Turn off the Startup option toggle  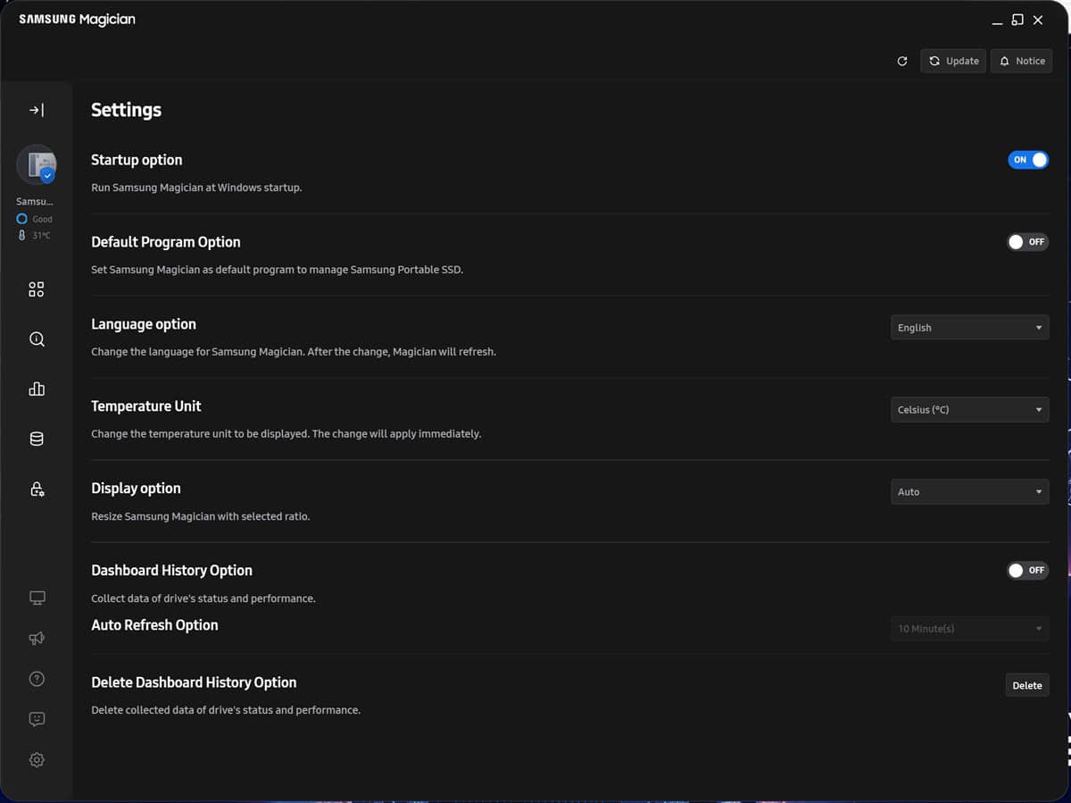coord(1028,160)
